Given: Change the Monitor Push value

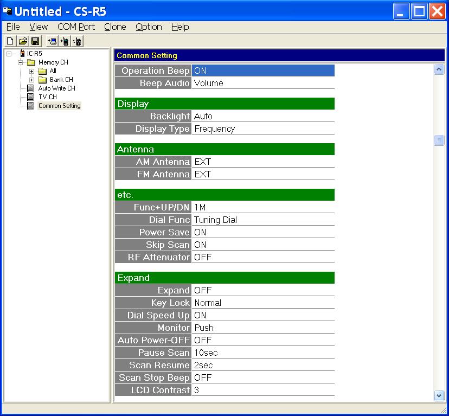Looking at the screenshot, I should 263,328.
